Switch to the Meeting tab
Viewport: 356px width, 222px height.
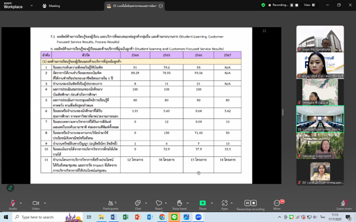[51, 6]
